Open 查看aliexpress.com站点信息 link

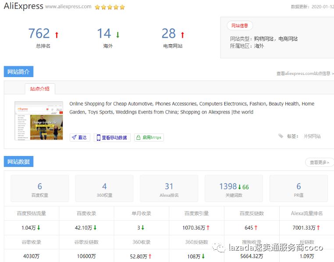tap(305, 74)
